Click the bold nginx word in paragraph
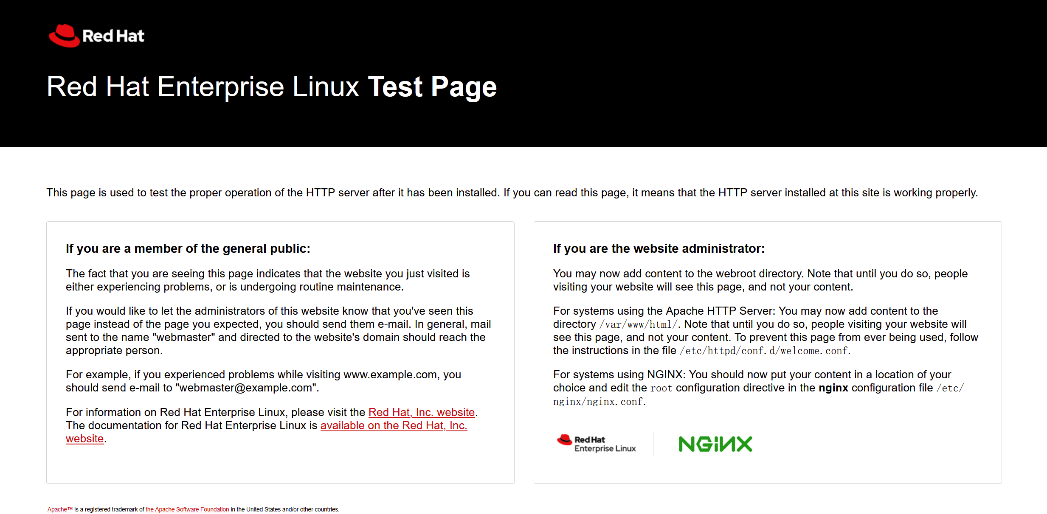Screen dimensions: 1047x514 tap(833, 388)
